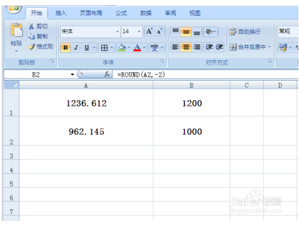This screenshot has height=227, width=299.
Task: Toggle bold formatting
Action: [65, 48]
